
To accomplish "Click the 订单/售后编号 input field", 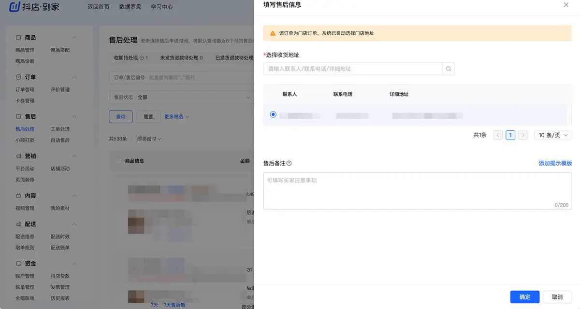I will click(x=181, y=77).
